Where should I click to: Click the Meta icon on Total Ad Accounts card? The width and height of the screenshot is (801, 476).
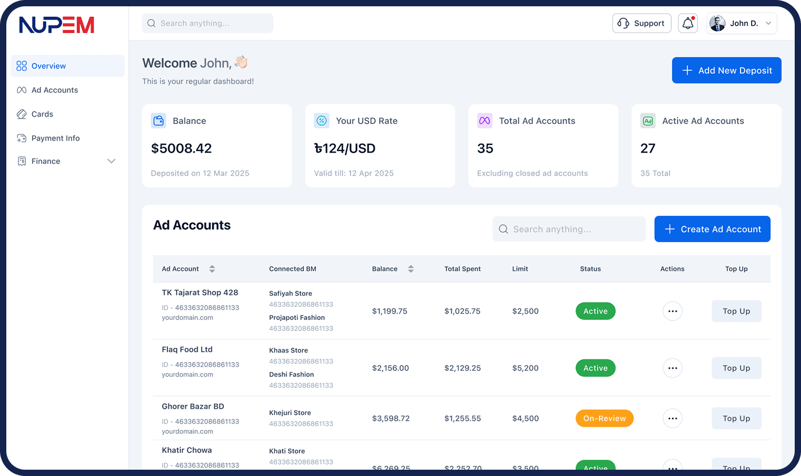[x=485, y=121]
